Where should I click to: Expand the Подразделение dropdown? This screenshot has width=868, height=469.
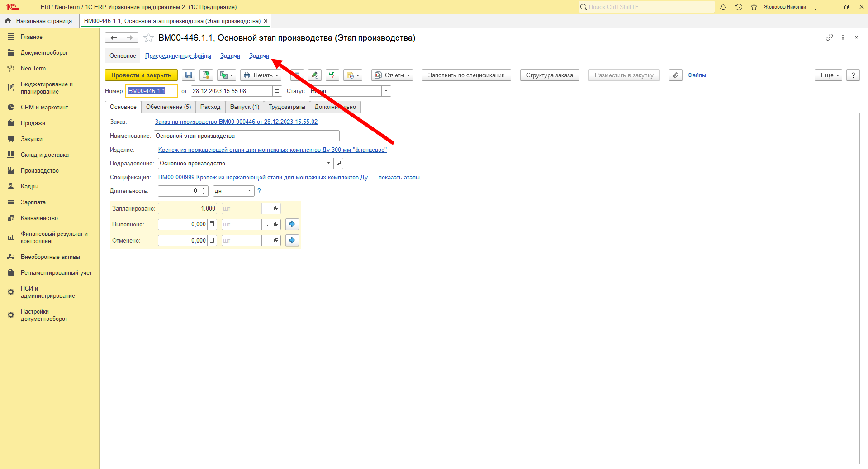click(x=329, y=163)
